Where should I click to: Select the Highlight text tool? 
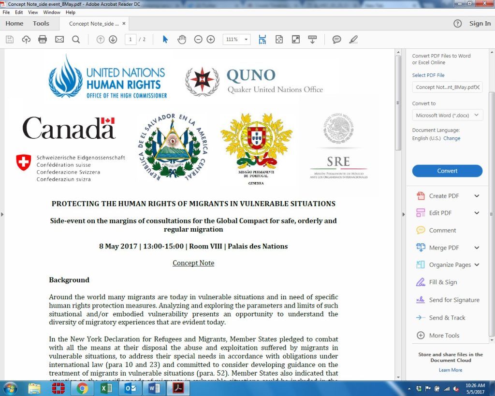353,39
